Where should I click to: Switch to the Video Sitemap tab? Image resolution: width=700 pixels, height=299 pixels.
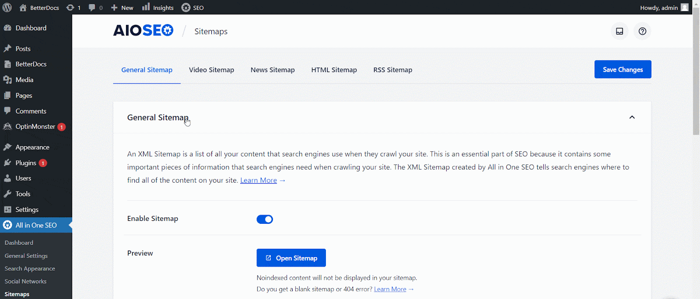[x=211, y=70]
